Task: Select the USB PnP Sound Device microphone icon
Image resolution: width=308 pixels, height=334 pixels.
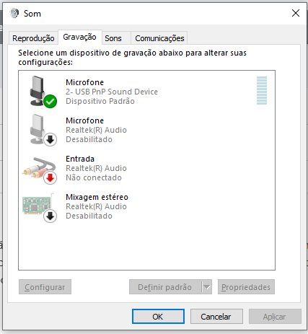Action: [40, 92]
